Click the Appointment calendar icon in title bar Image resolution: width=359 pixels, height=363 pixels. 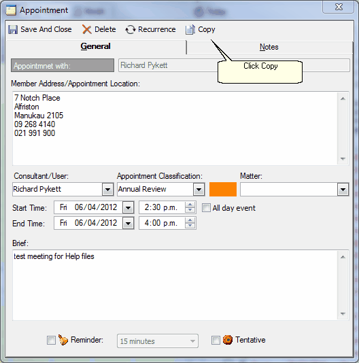11,10
